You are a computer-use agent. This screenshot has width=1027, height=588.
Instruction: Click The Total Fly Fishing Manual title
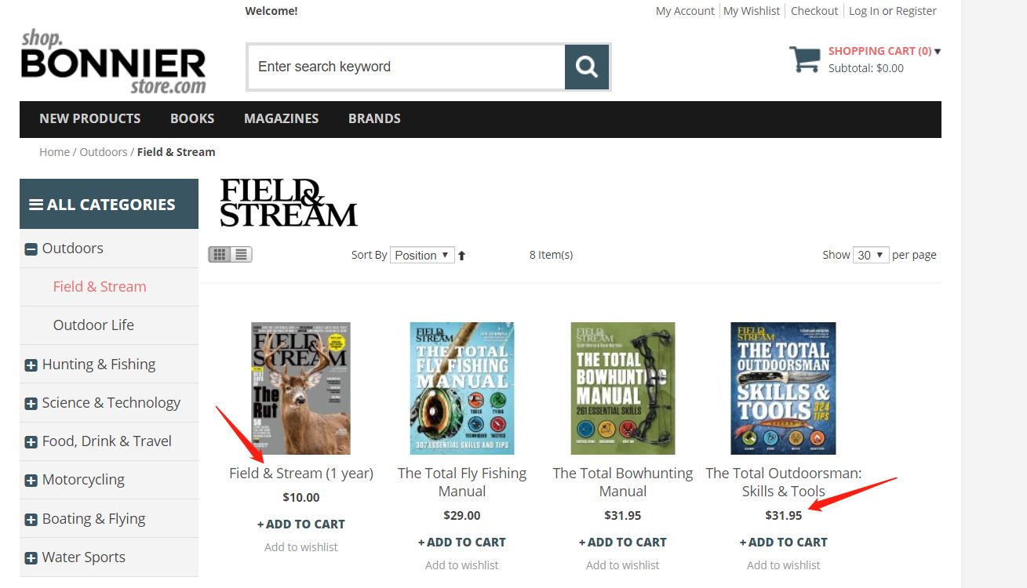coord(462,482)
